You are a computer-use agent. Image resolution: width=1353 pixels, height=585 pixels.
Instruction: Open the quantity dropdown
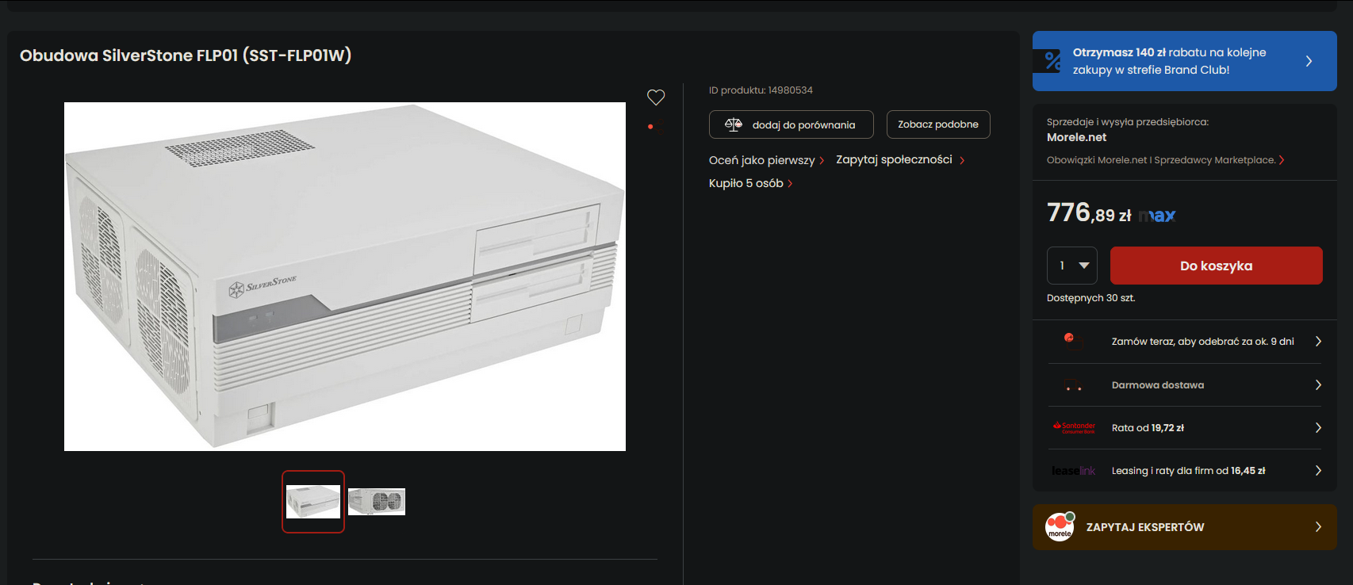1072,266
